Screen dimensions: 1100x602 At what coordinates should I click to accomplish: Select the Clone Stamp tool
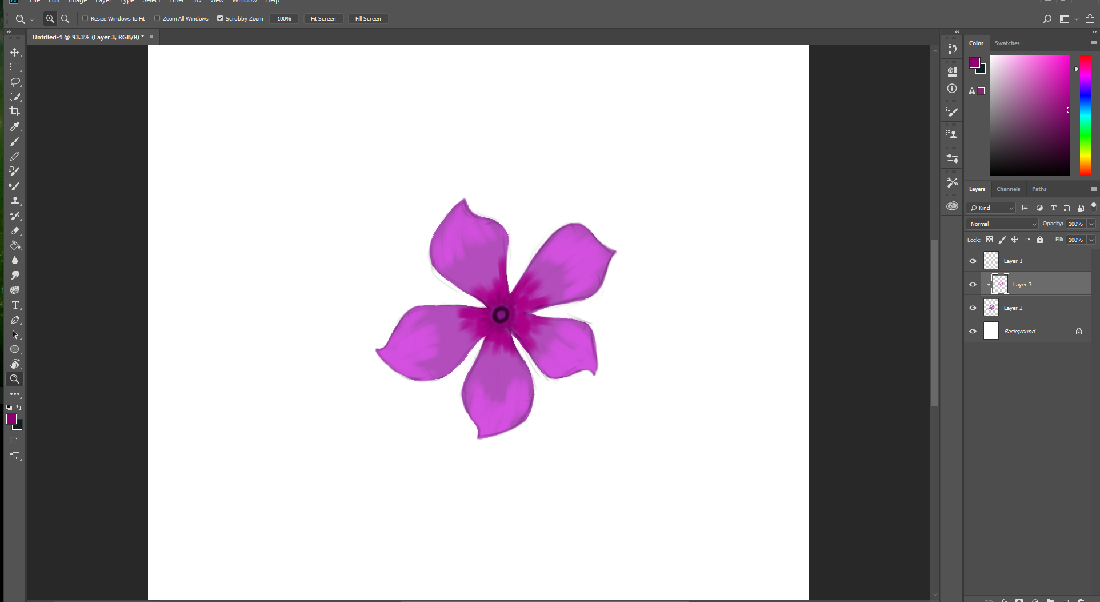15,201
